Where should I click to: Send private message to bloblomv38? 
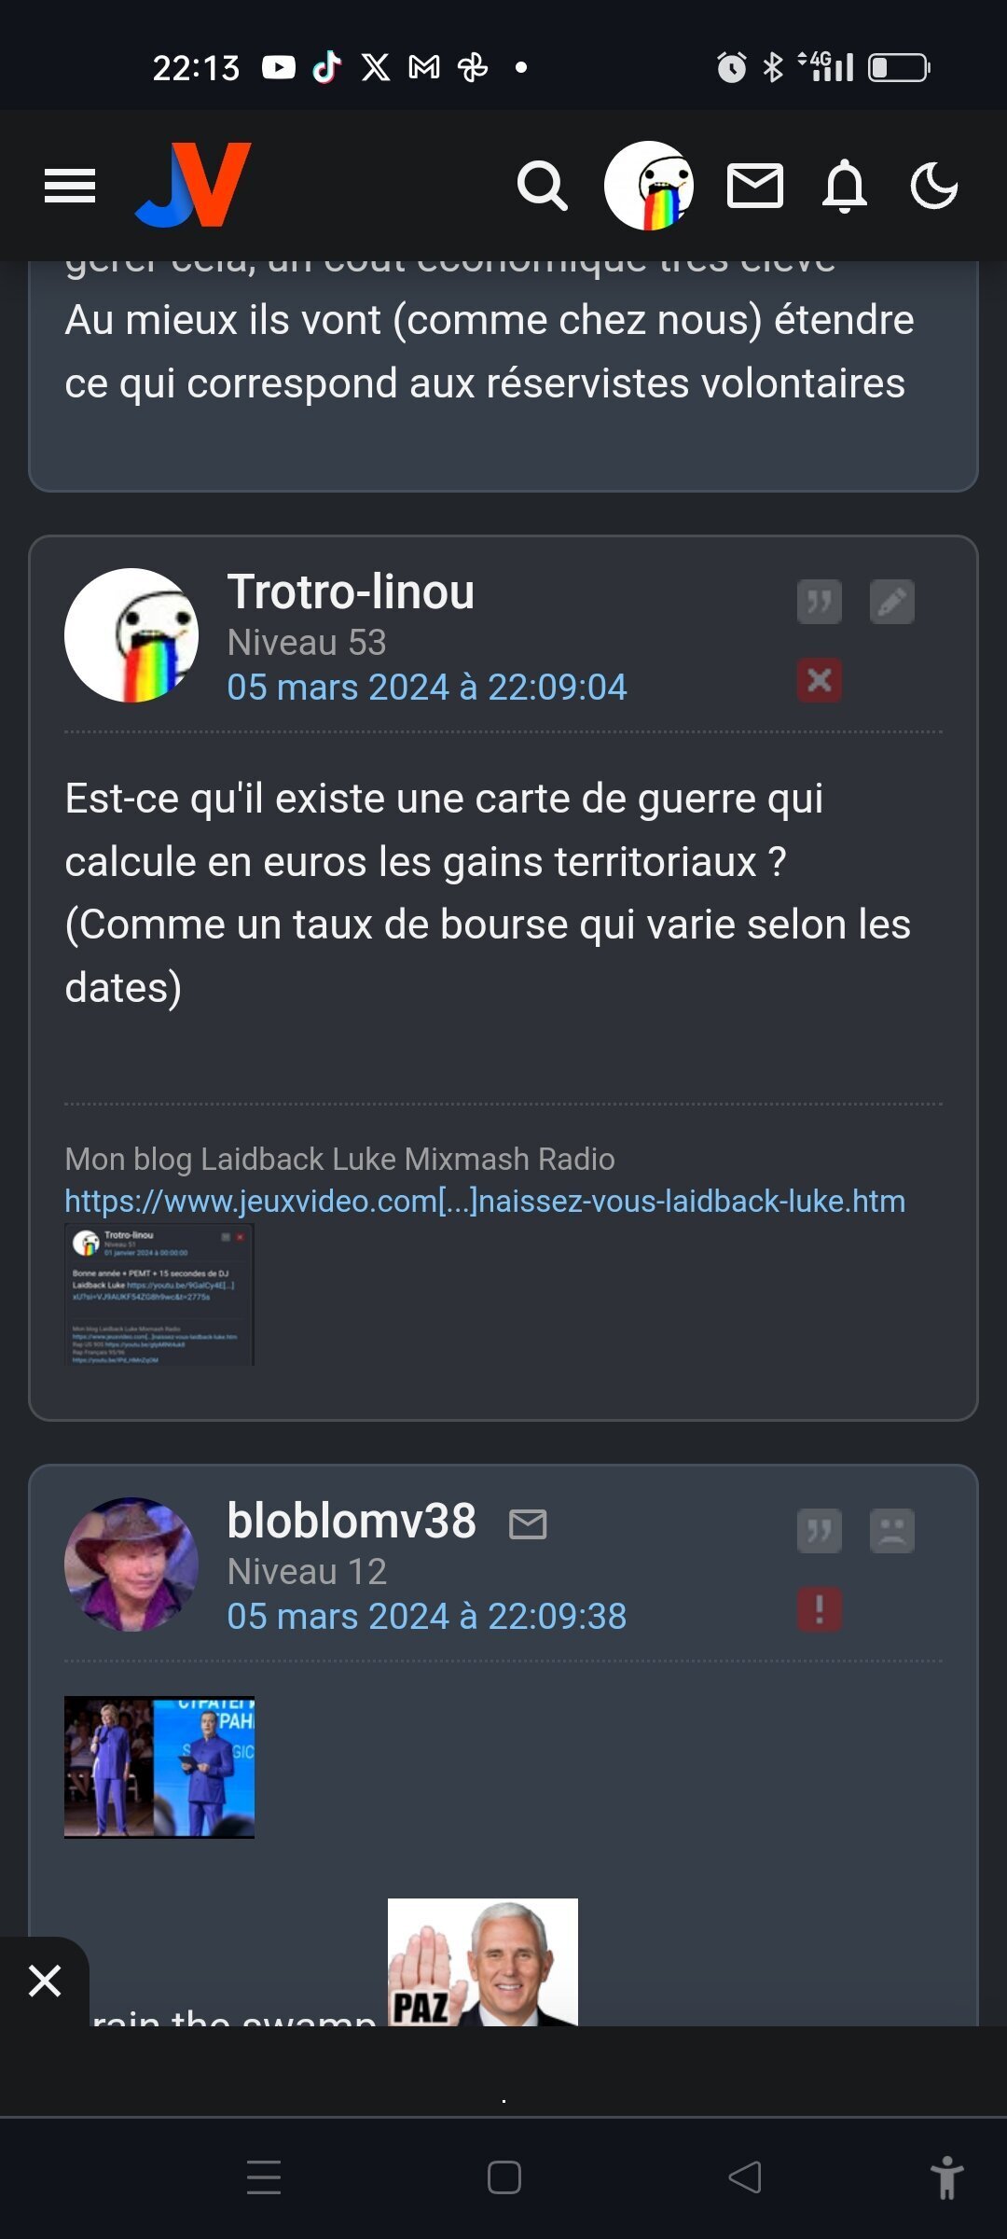[x=528, y=1524]
